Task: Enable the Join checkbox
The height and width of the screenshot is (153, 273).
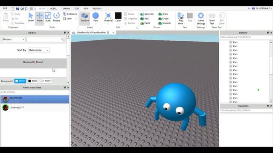Action: 64,19
